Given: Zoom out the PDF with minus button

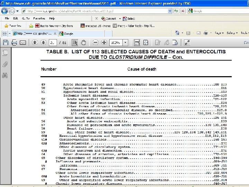Looking at the screenshot, I should [95, 43].
